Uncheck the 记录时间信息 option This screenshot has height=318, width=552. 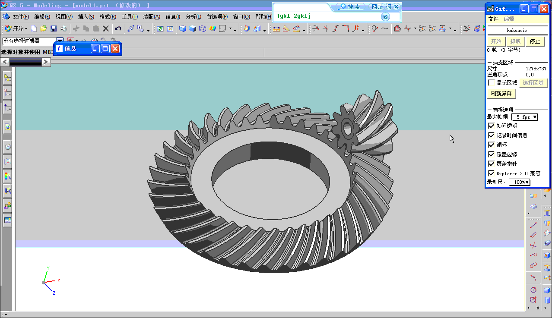click(491, 135)
